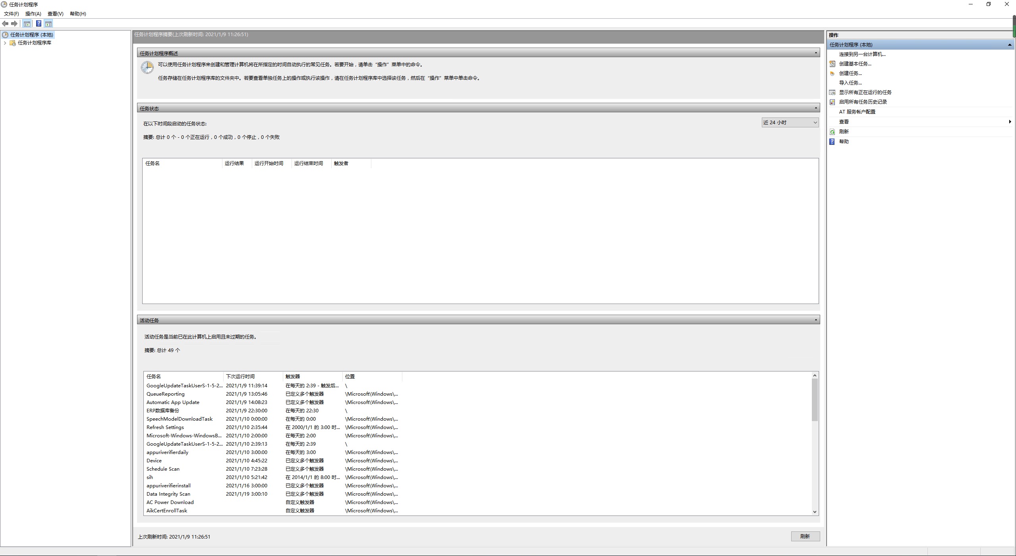This screenshot has height=556, width=1016.
Task: Click the active tasks list scrollbar thumb
Action: pos(815,400)
